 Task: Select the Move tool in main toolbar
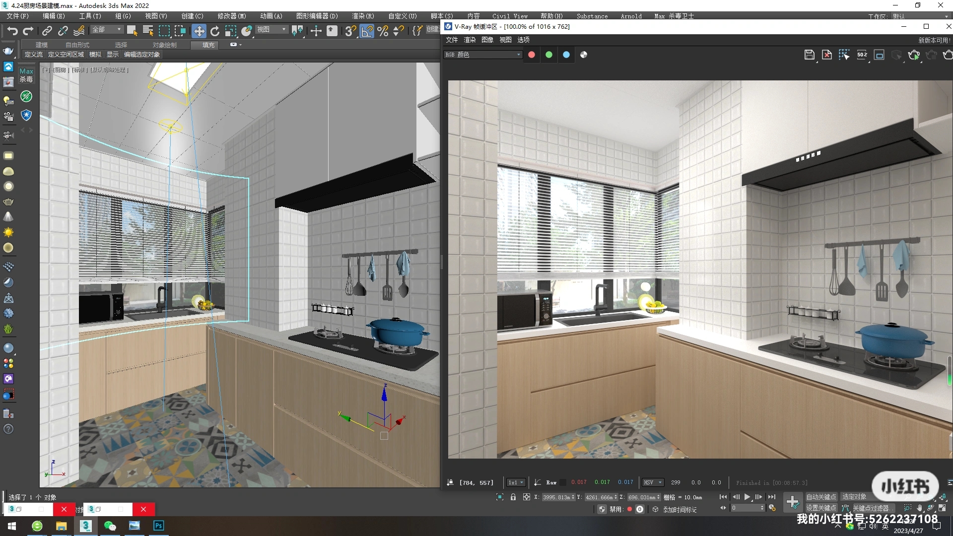199,31
